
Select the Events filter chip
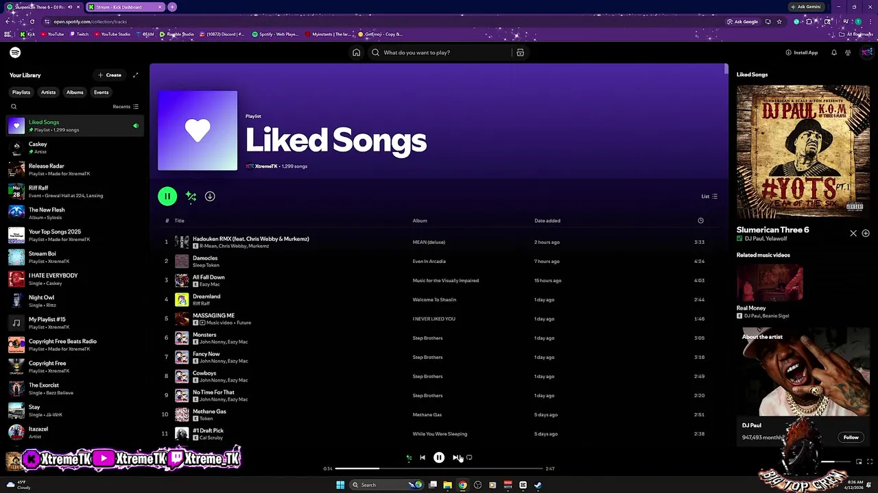click(x=101, y=92)
